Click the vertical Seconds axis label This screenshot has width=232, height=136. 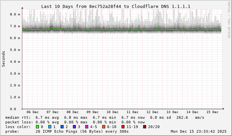(x=4, y=59)
